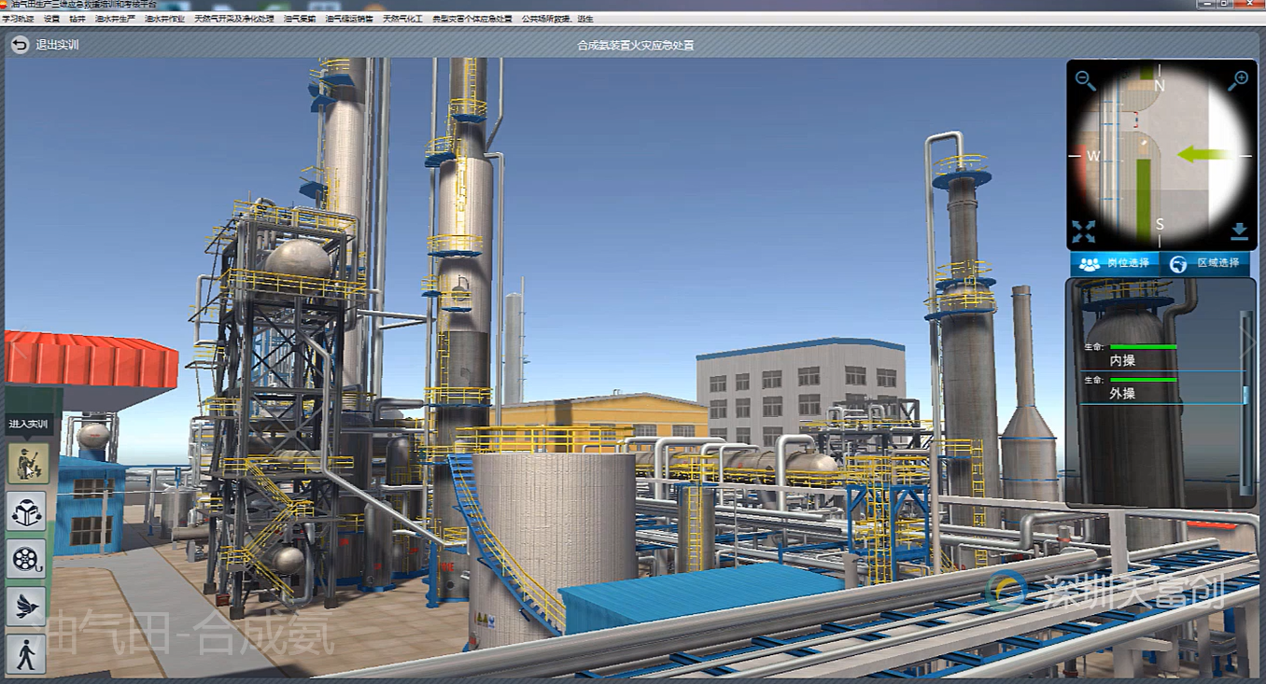Click the minimap download arrow icon

pyautogui.click(x=1239, y=231)
